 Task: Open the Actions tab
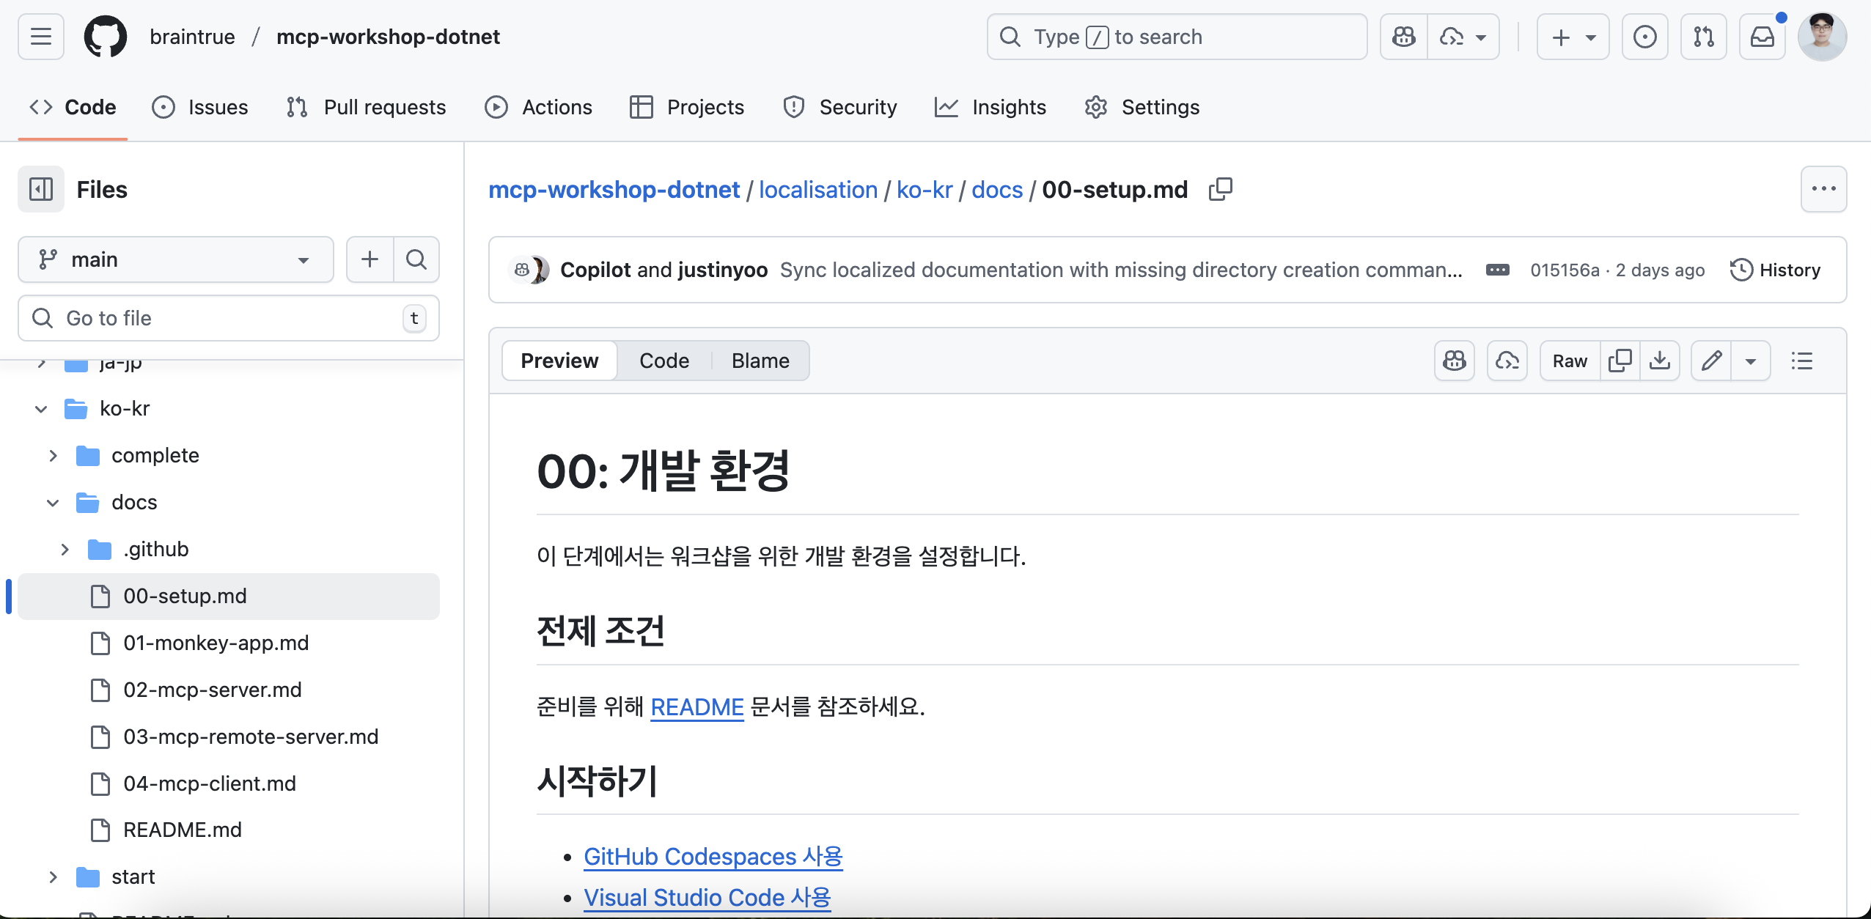[538, 107]
